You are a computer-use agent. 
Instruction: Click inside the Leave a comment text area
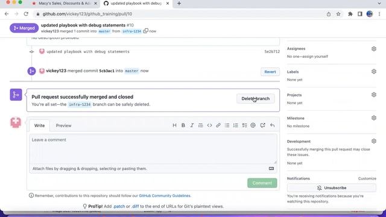[153, 149]
